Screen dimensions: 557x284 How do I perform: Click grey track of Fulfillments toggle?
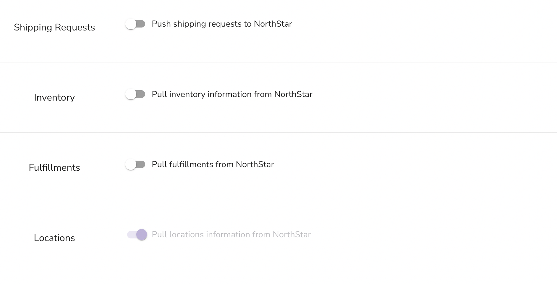click(x=141, y=164)
